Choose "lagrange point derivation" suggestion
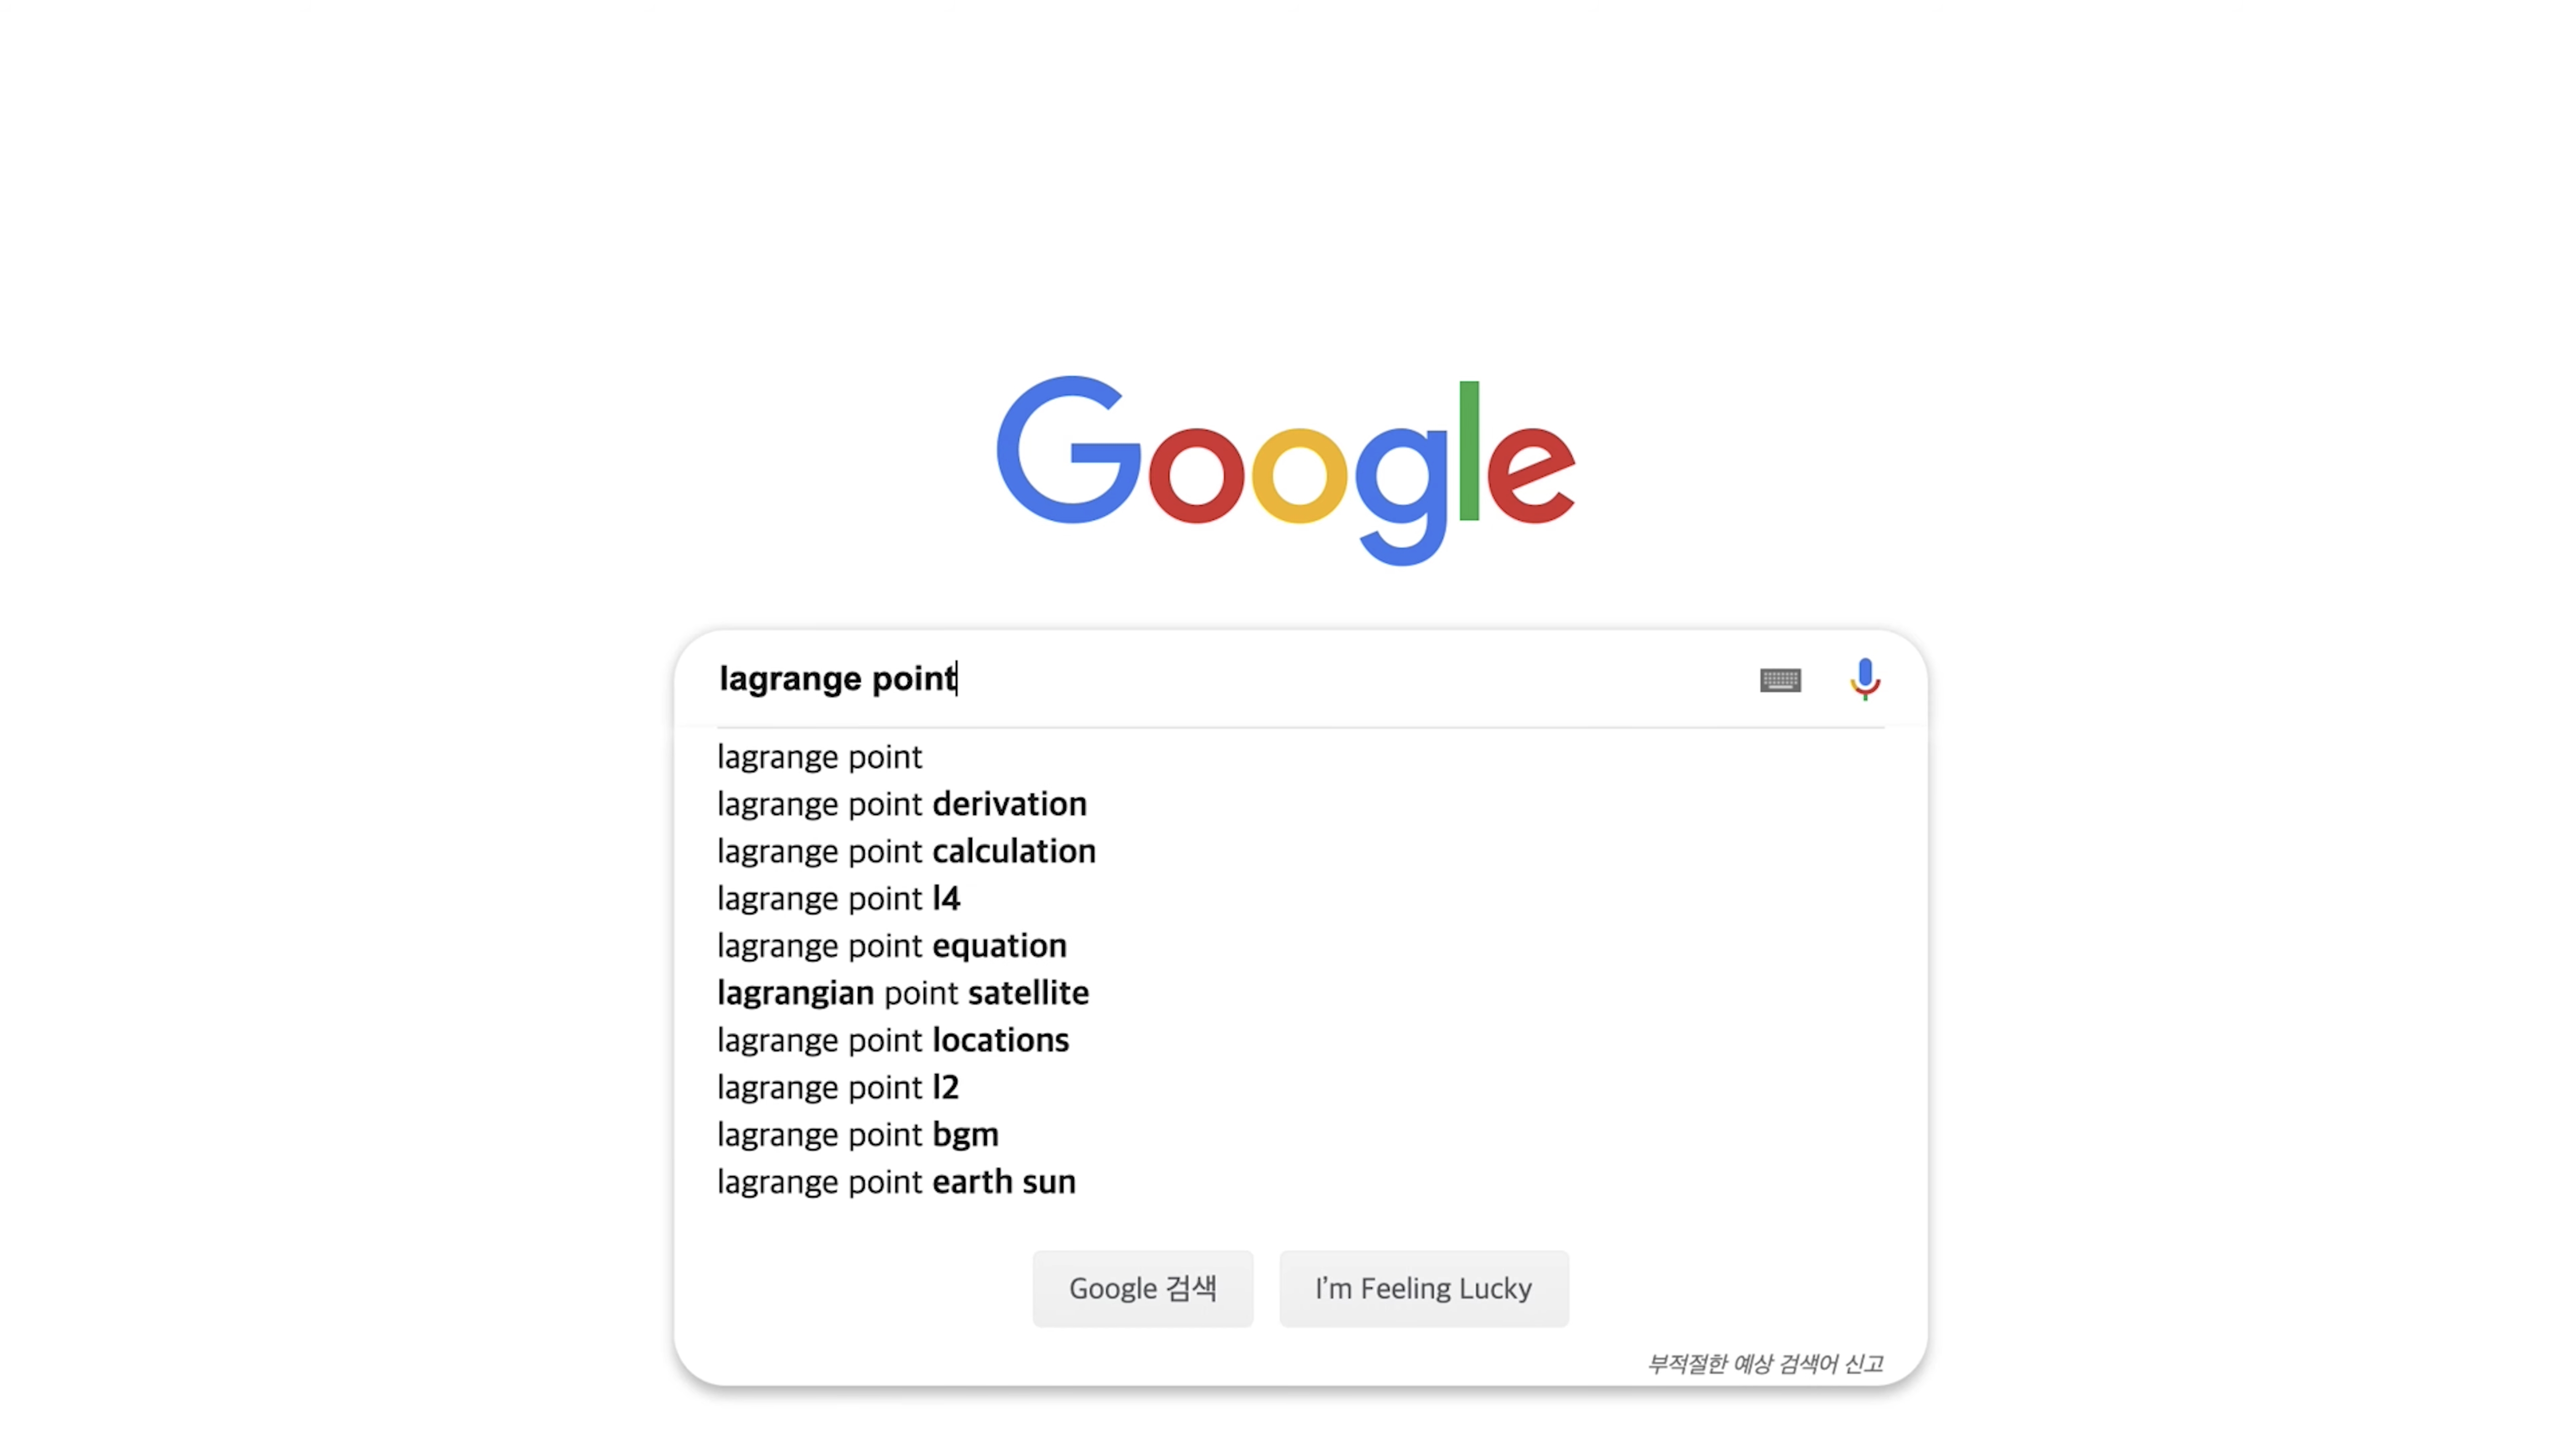 [x=1300, y=804]
